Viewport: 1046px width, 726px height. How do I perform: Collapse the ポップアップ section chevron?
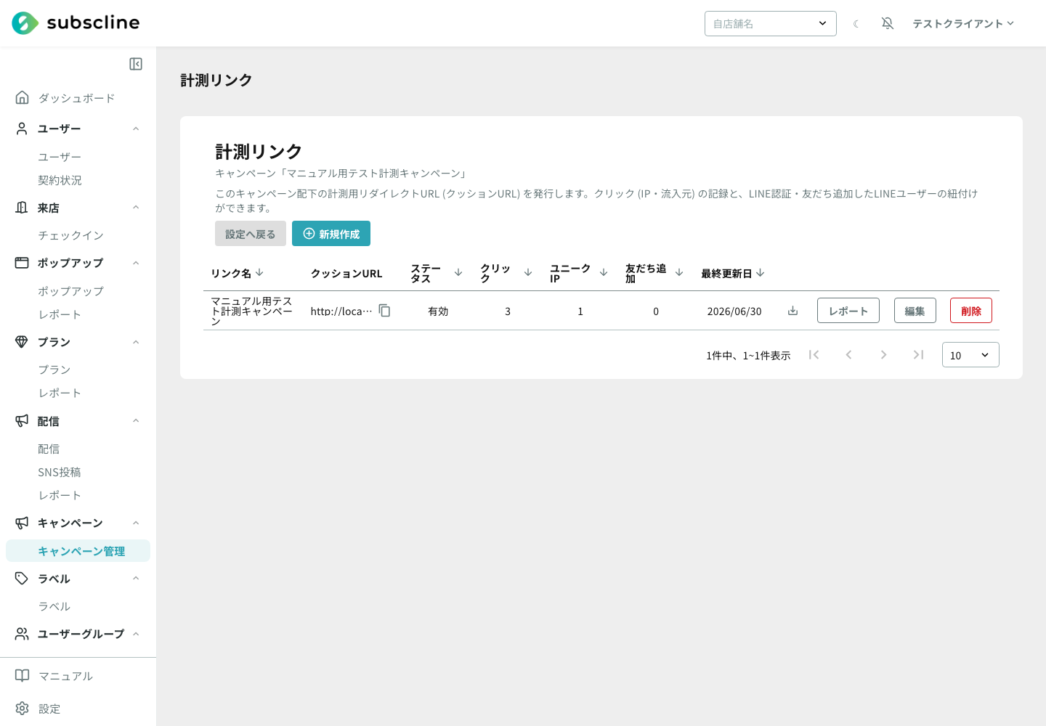coord(136,263)
